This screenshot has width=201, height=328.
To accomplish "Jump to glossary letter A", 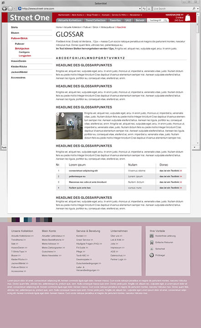I will pos(57,58).
